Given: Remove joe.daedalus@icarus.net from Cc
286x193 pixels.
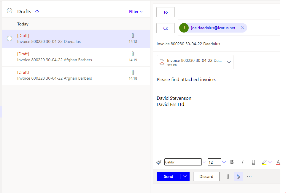Looking at the screenshot, I should (x=242, y=28).
